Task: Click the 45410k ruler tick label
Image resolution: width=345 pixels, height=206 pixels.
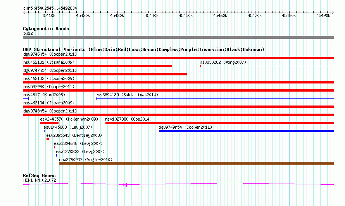Action: tap(48, 15)
